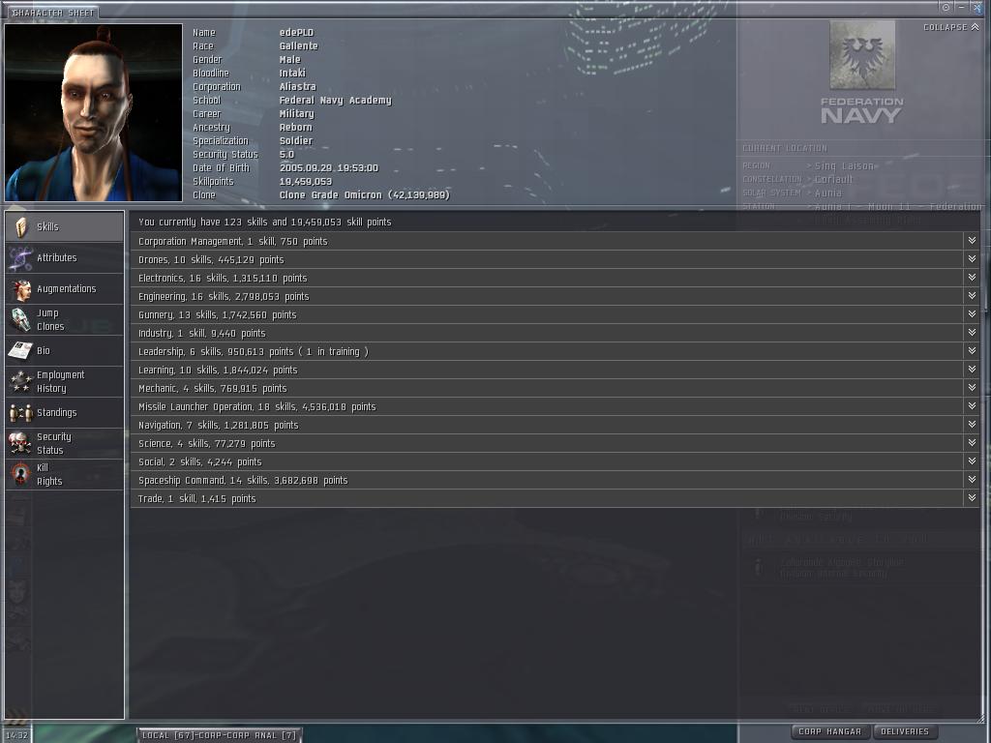Image resolution: width=991 pixels, height=743 pixels.
Task: Click the Learning, 10 skills row text
Action: (x=218, y=370)
